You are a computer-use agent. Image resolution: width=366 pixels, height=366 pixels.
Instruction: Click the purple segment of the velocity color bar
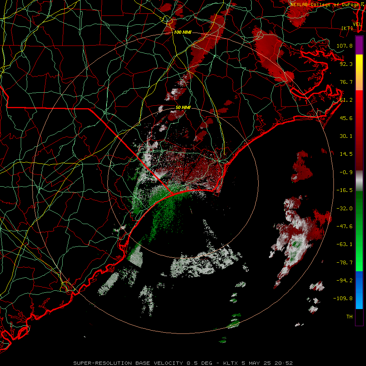click(x=359, y=46)
